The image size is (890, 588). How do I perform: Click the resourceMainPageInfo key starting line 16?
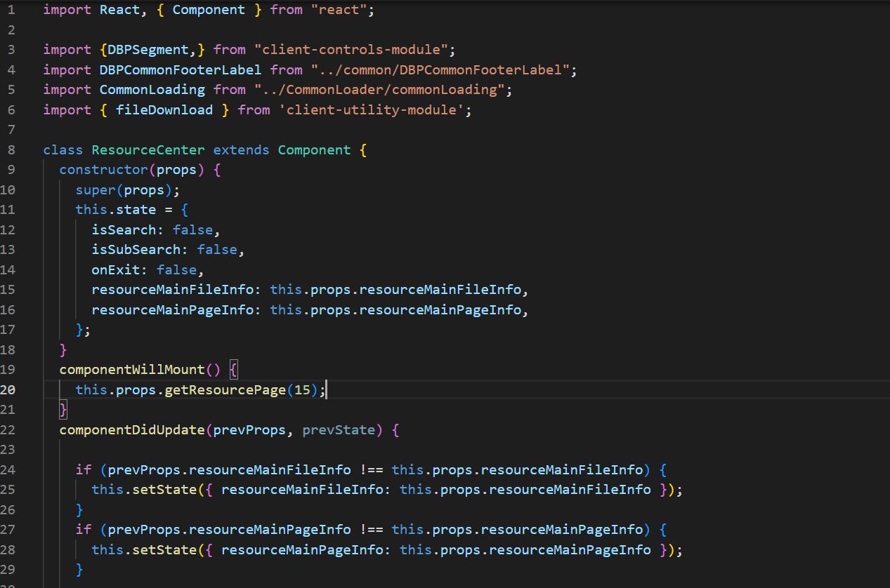pos(173,310)
